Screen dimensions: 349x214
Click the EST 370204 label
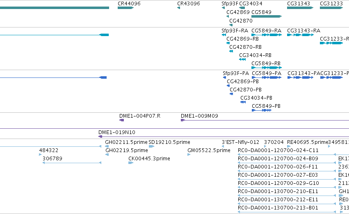coord(274,142)
